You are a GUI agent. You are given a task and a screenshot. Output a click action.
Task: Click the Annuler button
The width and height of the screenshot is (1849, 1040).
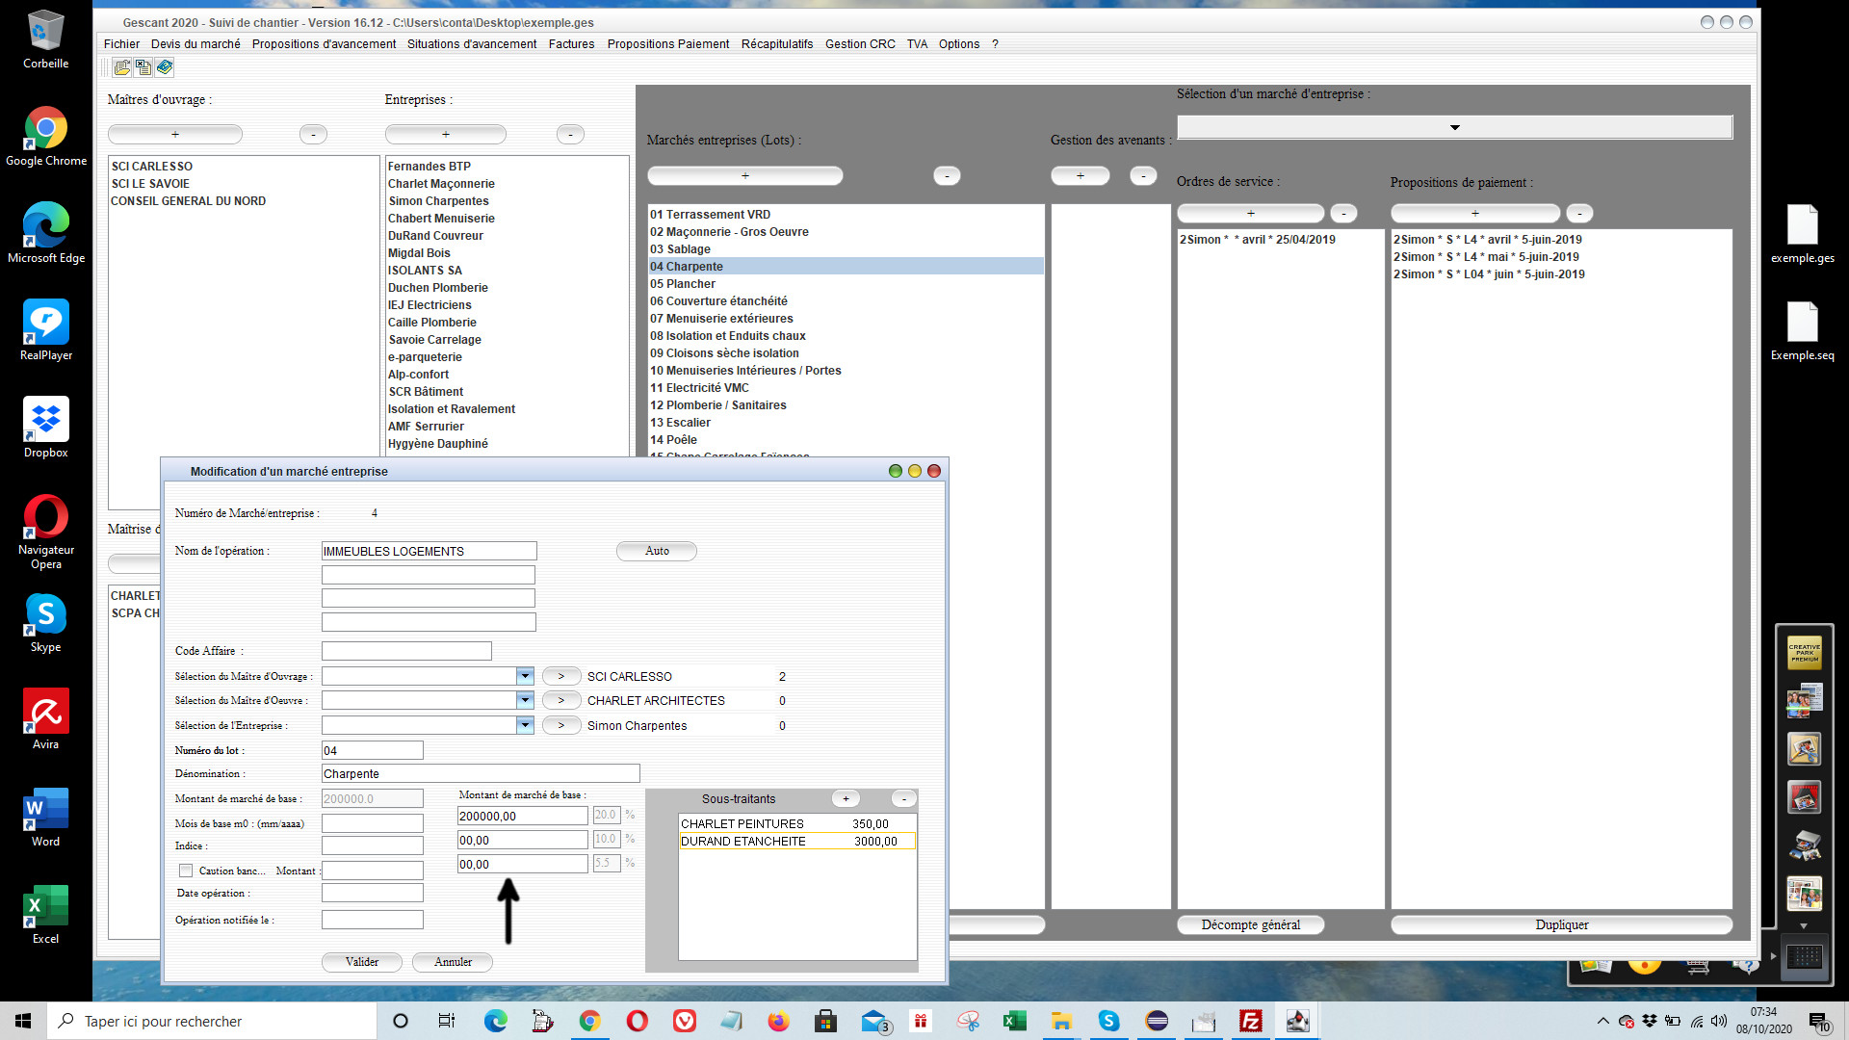(453, 962)
